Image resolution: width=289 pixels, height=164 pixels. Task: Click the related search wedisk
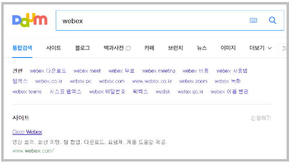(x=163, y=91)
